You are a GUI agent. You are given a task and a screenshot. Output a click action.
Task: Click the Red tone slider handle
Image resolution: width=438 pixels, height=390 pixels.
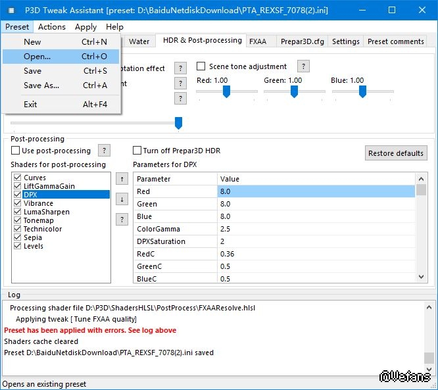226,91
